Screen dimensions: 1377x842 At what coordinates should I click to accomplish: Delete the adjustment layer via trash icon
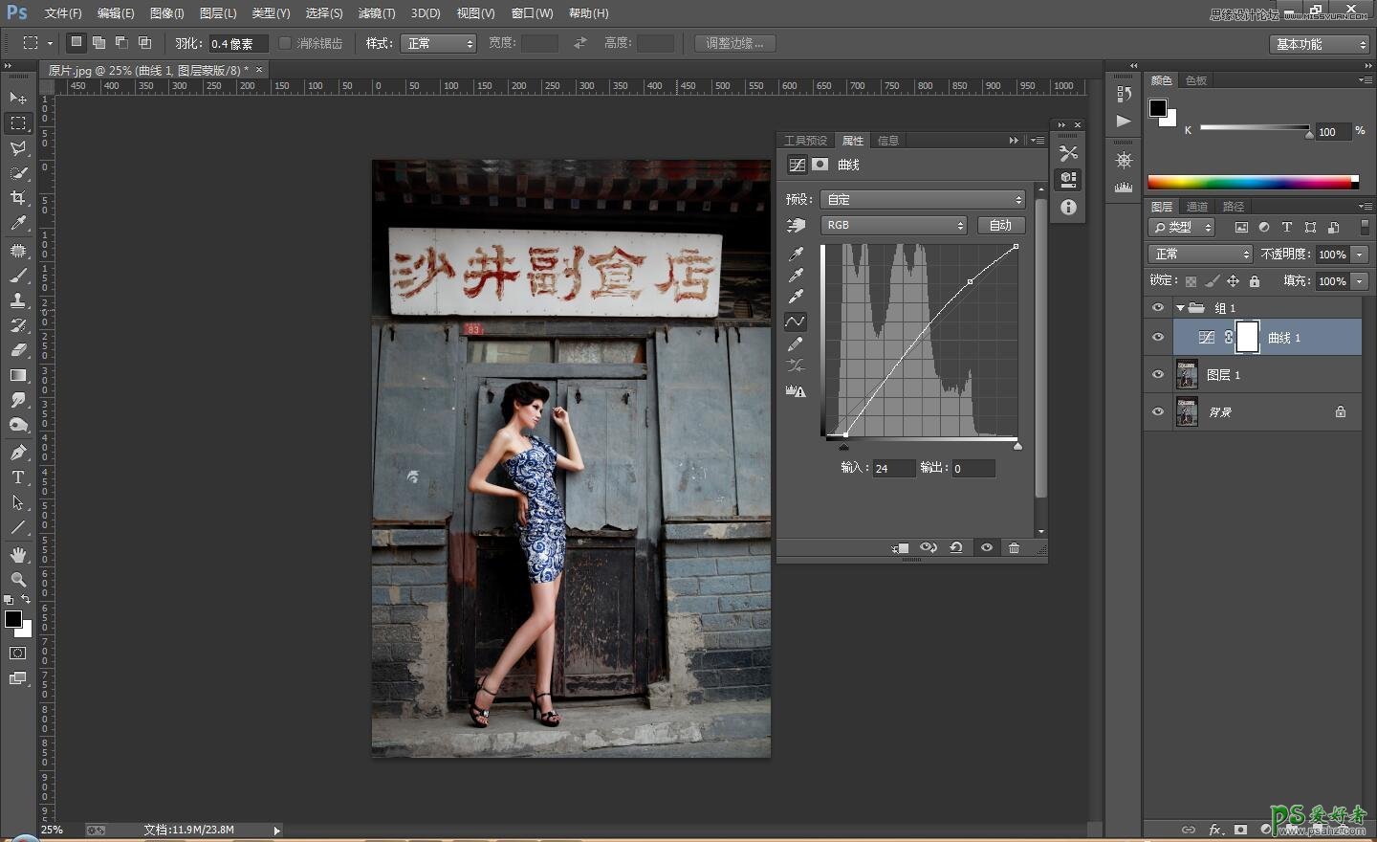(x=1015, y=548)
